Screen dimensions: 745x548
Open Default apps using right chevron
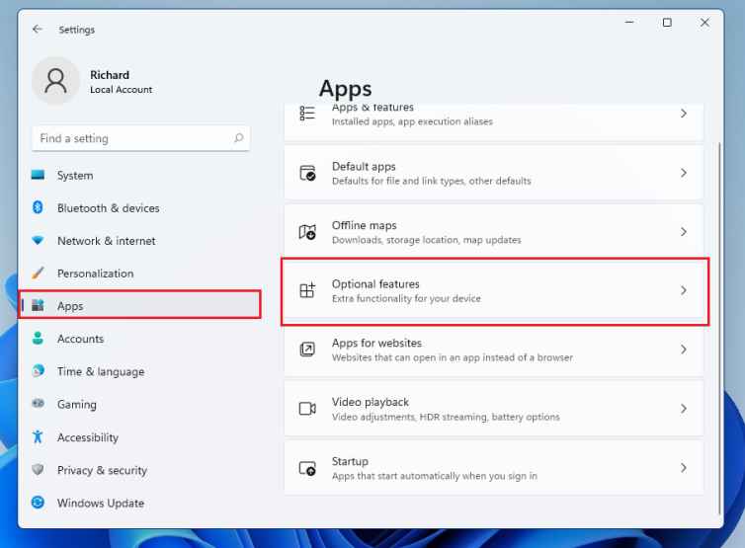pos(683,173)
